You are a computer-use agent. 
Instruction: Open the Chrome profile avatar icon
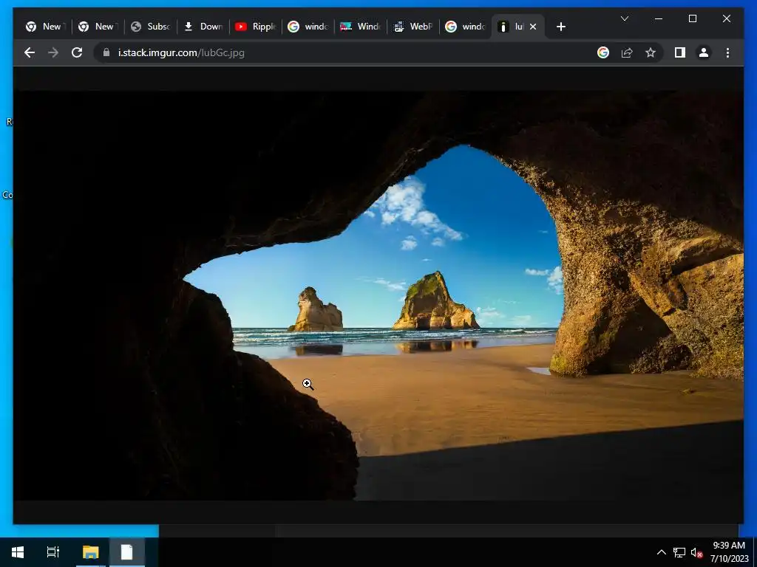(x=703, y=52)
